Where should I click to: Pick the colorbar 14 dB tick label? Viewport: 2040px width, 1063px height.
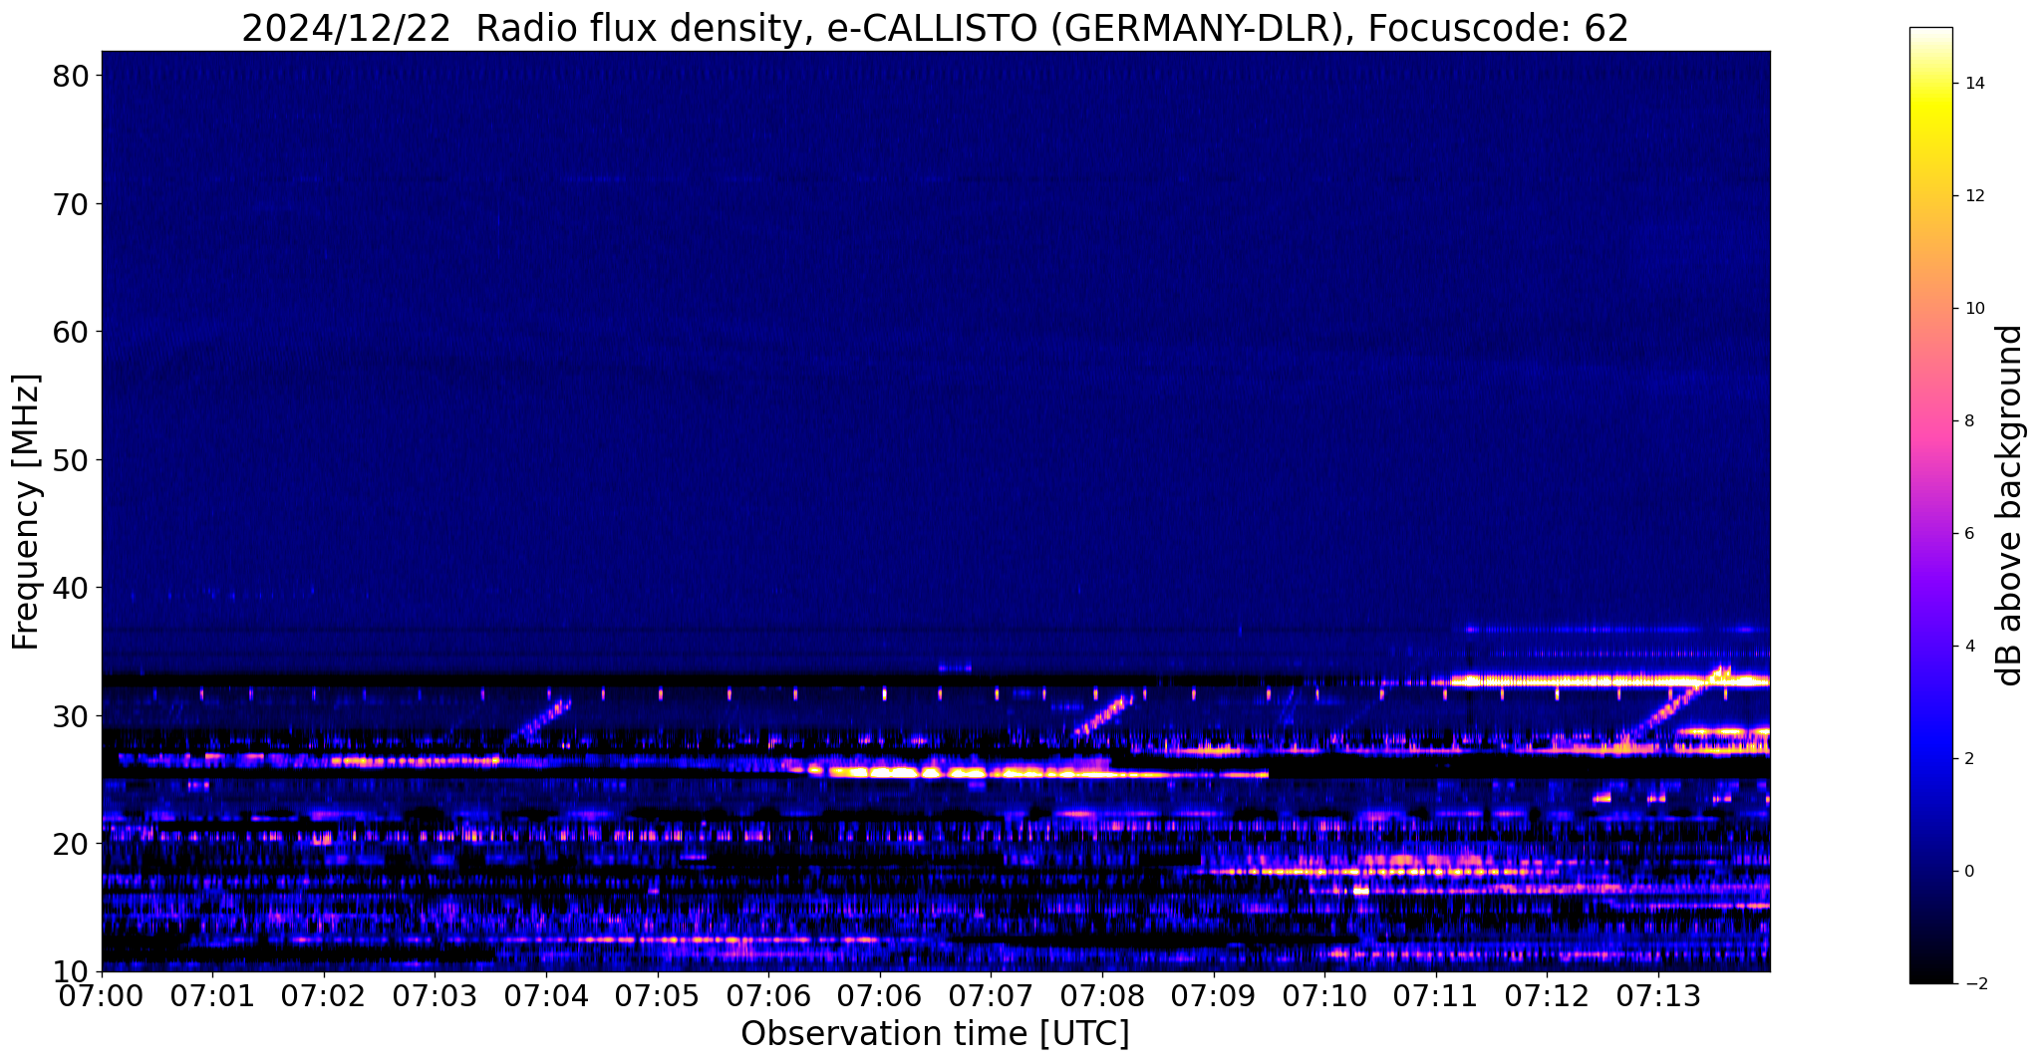click(1973, 84)
